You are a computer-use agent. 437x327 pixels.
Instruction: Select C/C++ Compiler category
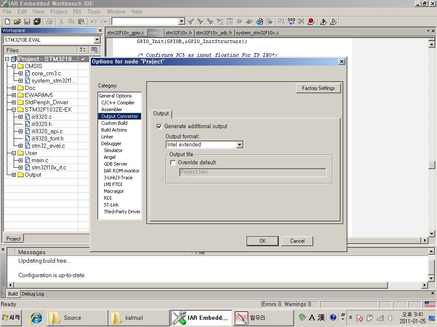click(118, 103)
